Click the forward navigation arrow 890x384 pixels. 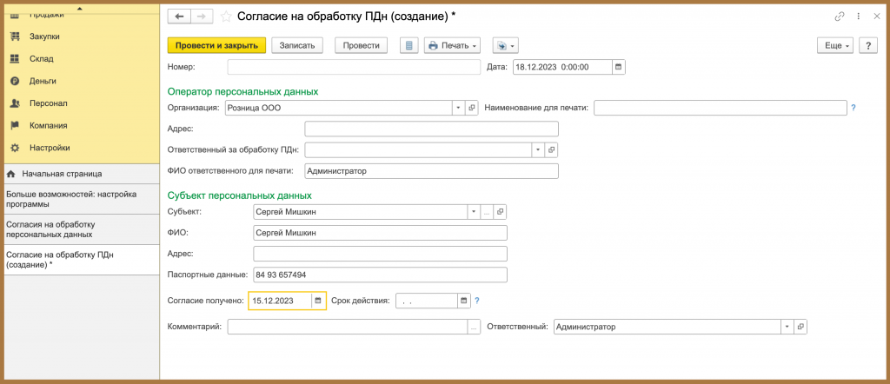coord(202,17)
